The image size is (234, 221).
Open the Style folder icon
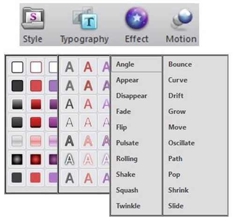[x=33, y=19]
